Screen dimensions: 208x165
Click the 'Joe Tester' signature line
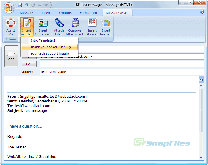pos(17,147)
